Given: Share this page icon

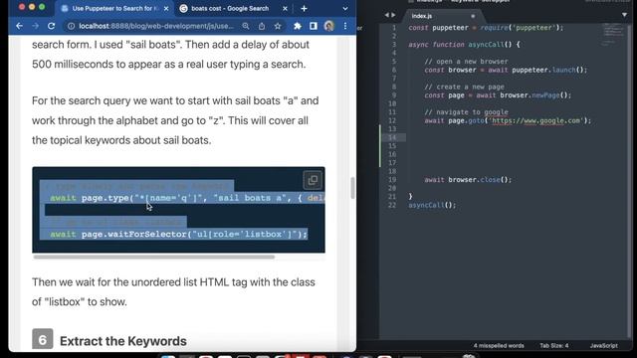Looking at the screenshot, I should [x=262, y=26].
